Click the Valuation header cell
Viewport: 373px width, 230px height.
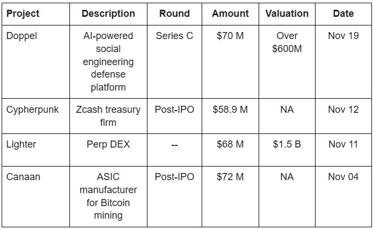click(287, 14)
